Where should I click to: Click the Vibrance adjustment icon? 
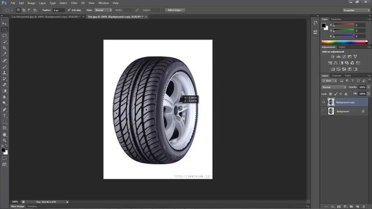[x=355, y=57]
